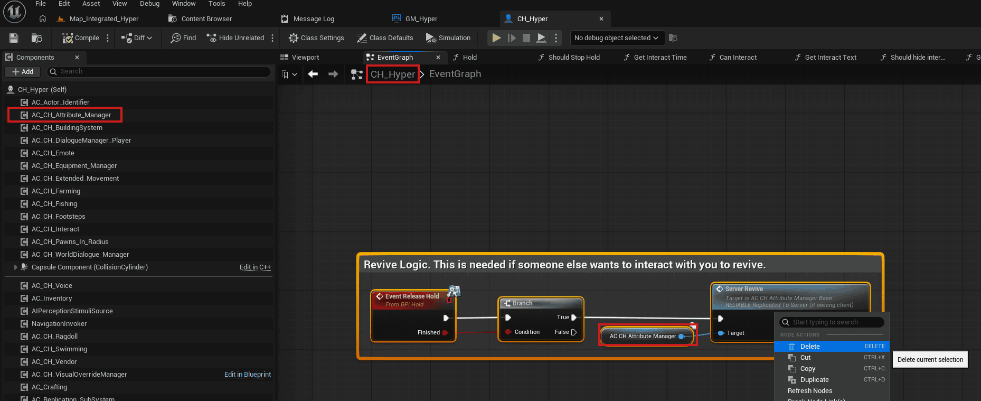Select AC_CH_Attribute_Manager component
The height and width of the screenshot is (401, 981).
coord(71,115)
